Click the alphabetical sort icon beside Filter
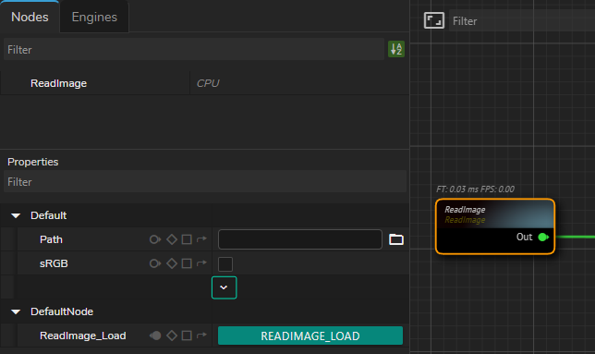 tap(396, 49)
